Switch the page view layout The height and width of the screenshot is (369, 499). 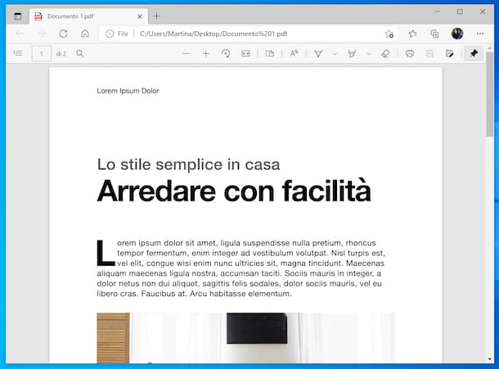(270, 53)
